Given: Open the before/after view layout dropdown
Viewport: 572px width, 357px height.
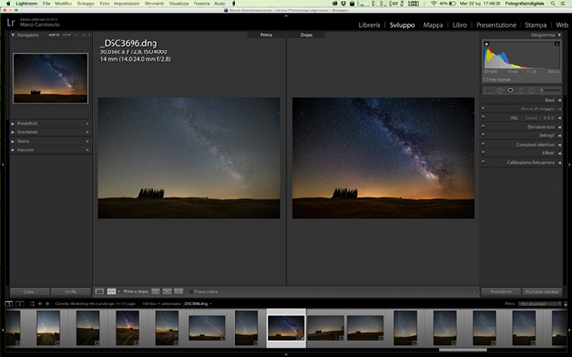Looking at the screenshot, I should click(x=119, y=292).
